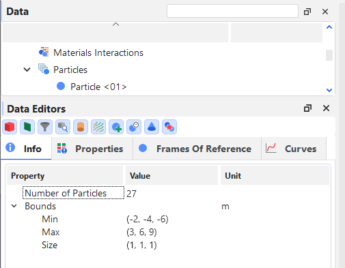Select the Max property row

click(x=51, y=232)
